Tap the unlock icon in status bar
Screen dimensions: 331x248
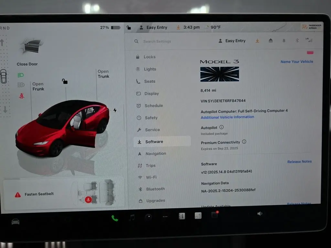point(129,27)
